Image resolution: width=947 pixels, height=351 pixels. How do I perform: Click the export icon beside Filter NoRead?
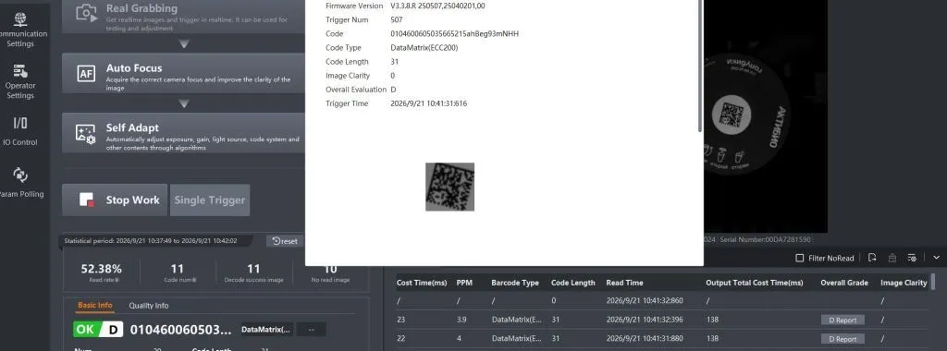click(x=872, y=258)
